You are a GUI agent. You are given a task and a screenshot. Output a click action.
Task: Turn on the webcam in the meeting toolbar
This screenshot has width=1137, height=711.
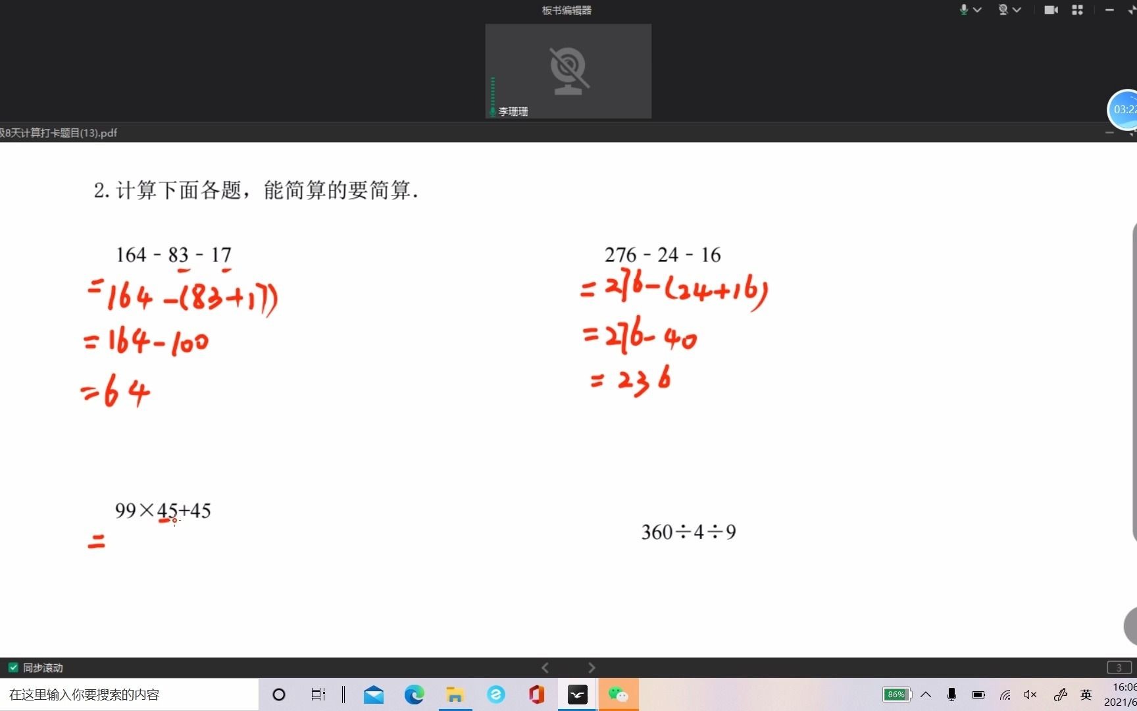pos(1003,10)
